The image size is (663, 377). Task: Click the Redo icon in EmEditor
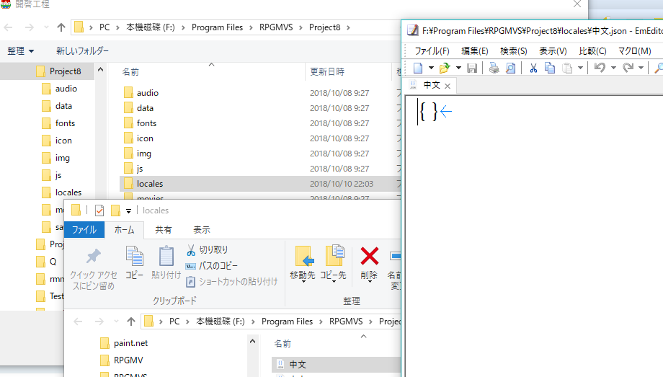click(628, 68)
